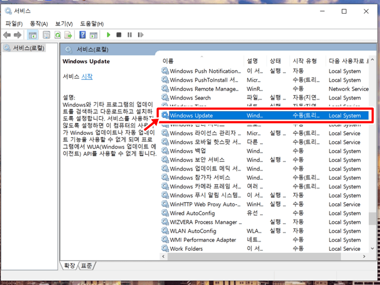Open the 파일(F) menu
The image size is (380, 285).
click(14, 24)
